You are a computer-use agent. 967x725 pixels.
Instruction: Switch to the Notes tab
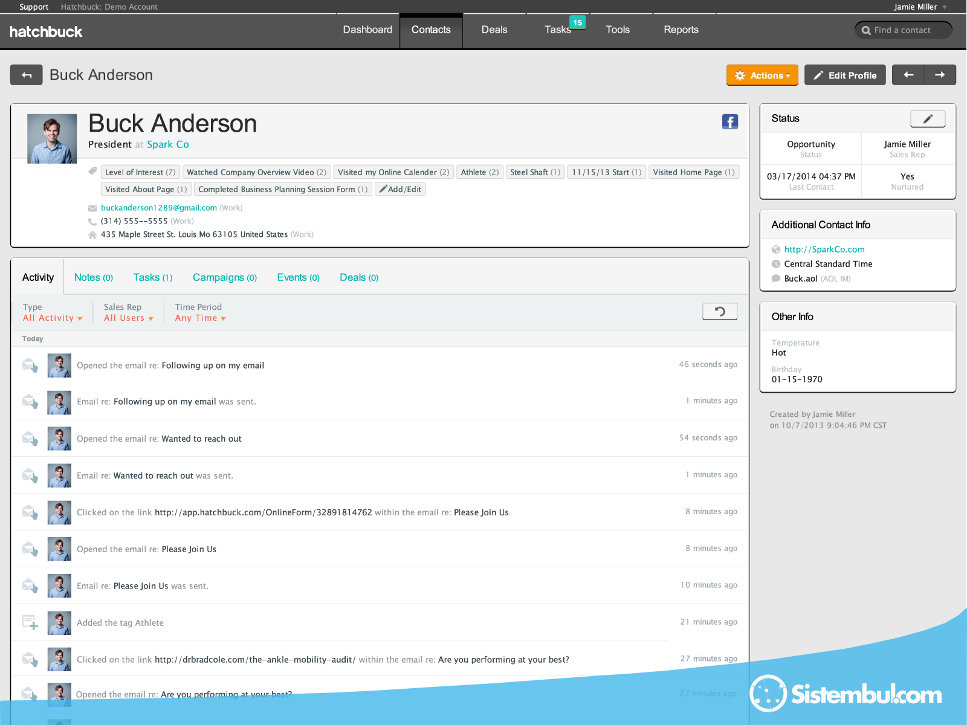click(93, 277)
